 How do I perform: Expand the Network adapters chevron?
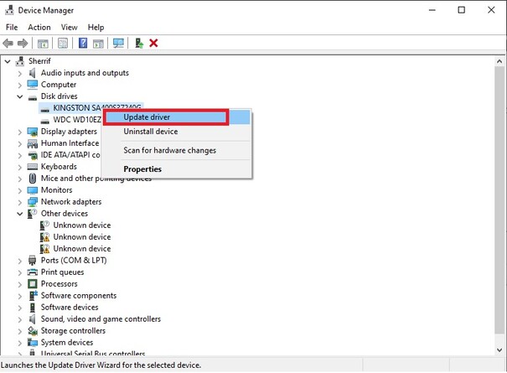[x=20, y=203]
